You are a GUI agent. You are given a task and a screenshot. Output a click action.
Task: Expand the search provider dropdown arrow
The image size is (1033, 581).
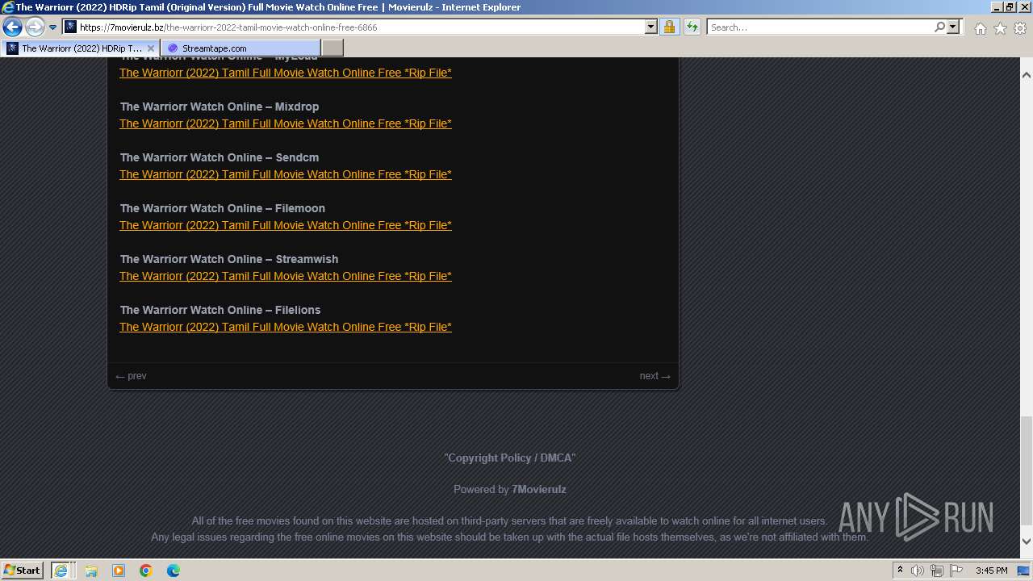pyautogui.click(x=953, y=27)
